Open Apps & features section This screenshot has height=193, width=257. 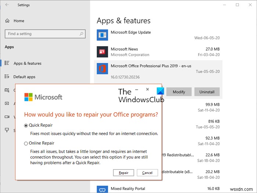click(x=28, y=63)
